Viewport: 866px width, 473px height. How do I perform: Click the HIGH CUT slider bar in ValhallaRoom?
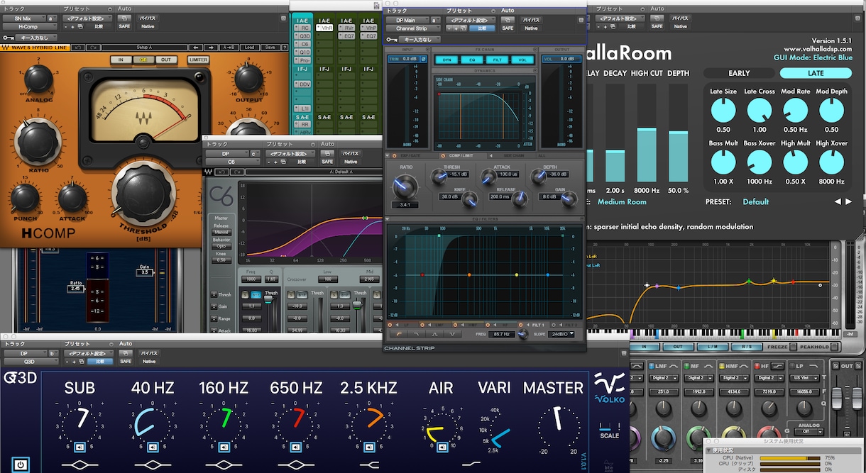[x=647, y=133]
